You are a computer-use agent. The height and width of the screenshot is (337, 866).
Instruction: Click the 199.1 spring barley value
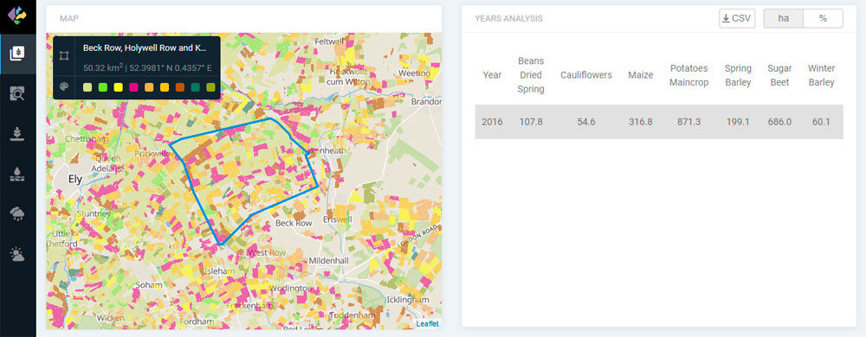click(739, 122)
